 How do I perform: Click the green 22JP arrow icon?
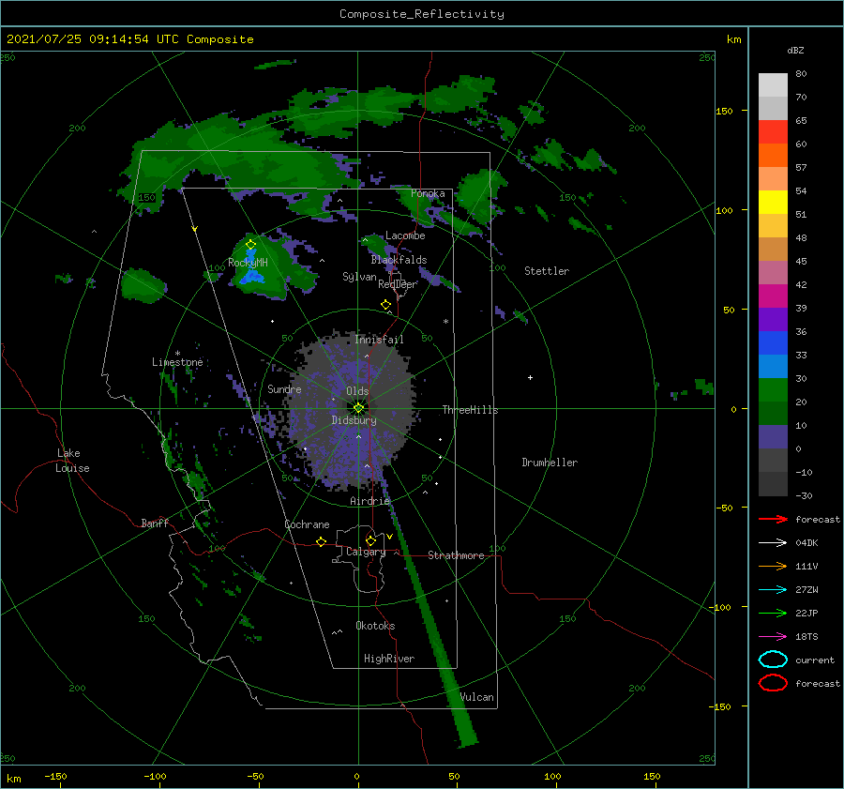[773, 613]
